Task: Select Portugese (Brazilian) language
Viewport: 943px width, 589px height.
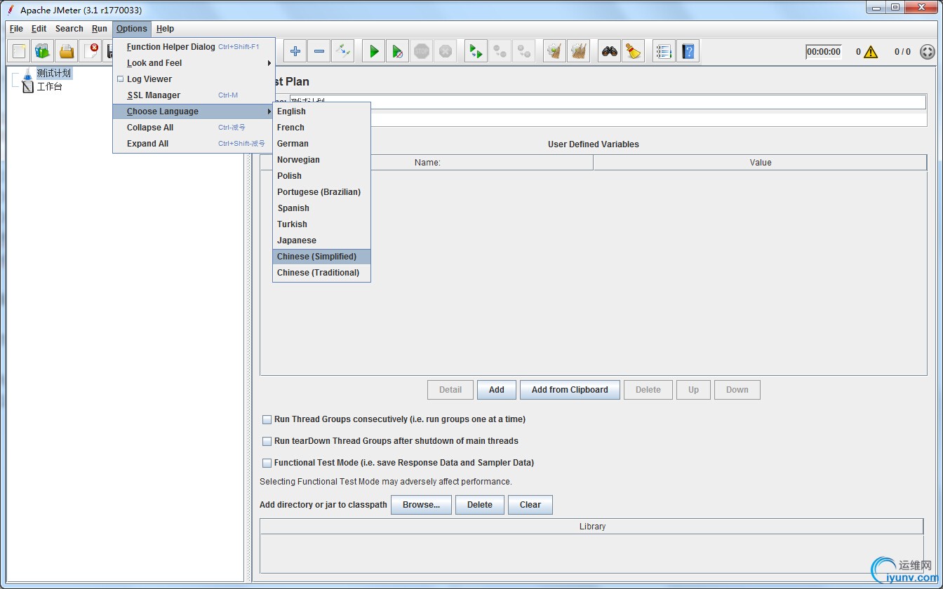Action: coord(321,192)
